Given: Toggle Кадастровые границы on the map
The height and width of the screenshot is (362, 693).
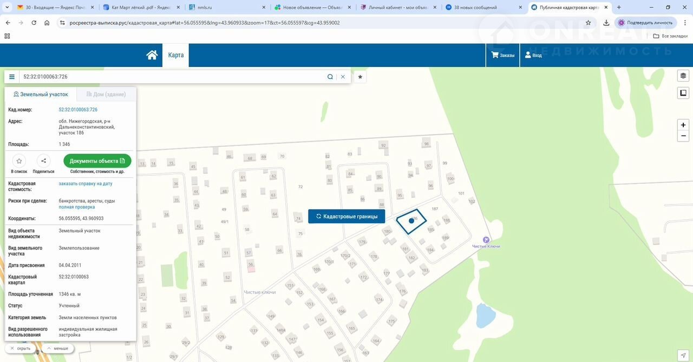Looking at the screenshot, I should tap(346, 216).
